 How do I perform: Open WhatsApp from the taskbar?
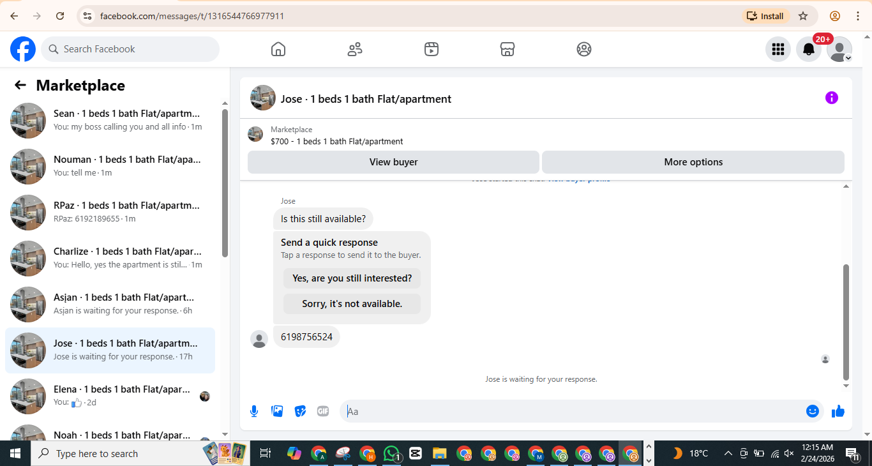tap(392, 453)
